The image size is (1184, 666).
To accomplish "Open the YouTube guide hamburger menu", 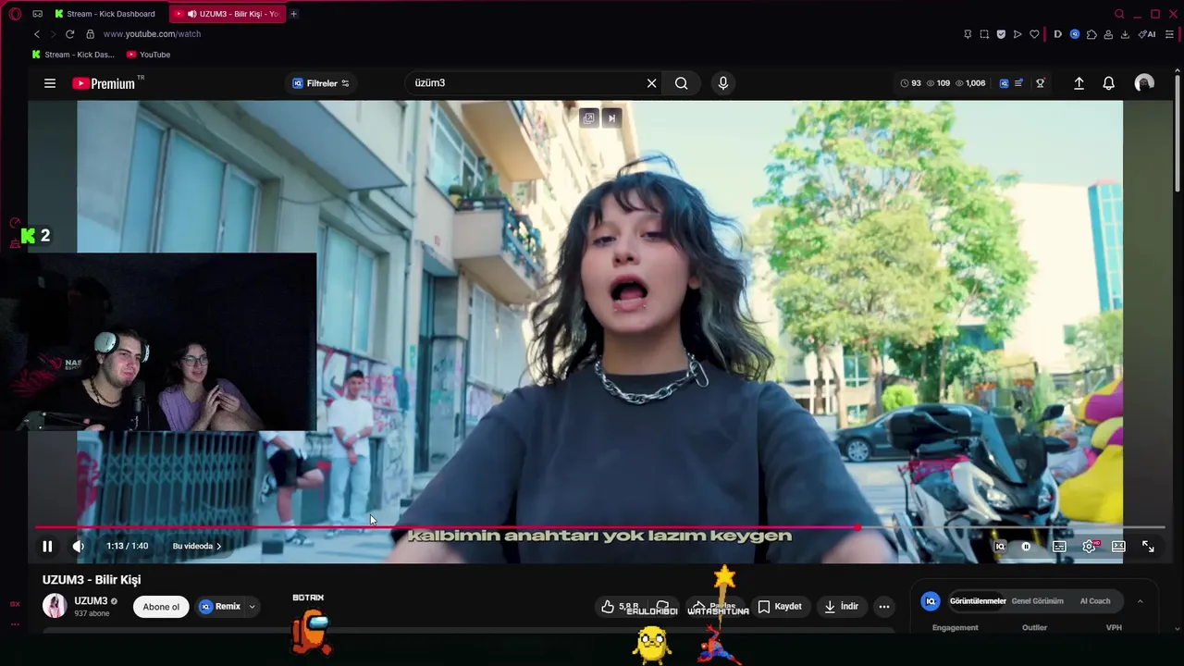I will (x=50, y=83).
